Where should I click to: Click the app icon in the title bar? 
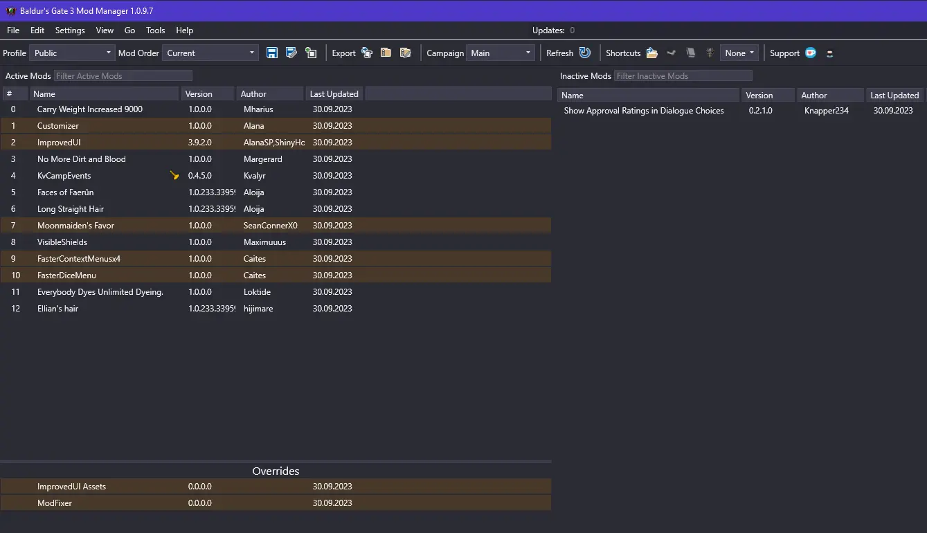(x=10, y=11)
